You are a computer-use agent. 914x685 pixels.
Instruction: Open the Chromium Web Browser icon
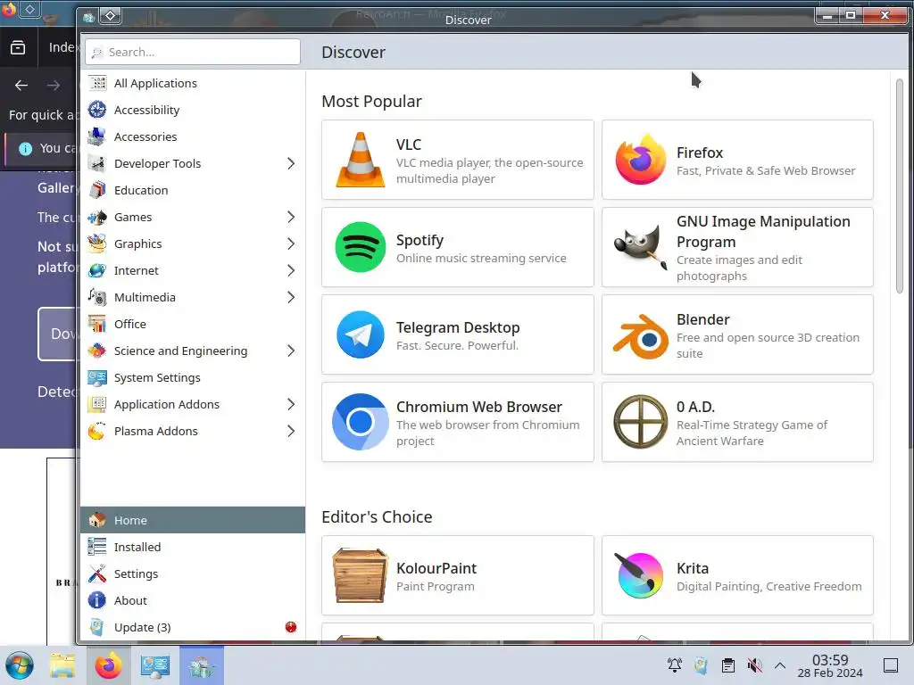pyautogui.click(x=361, y=422)
